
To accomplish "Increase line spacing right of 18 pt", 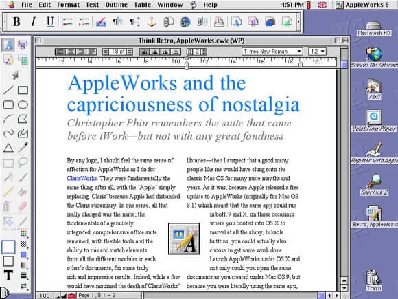I will pyautogui.click(x=130, y=52).
